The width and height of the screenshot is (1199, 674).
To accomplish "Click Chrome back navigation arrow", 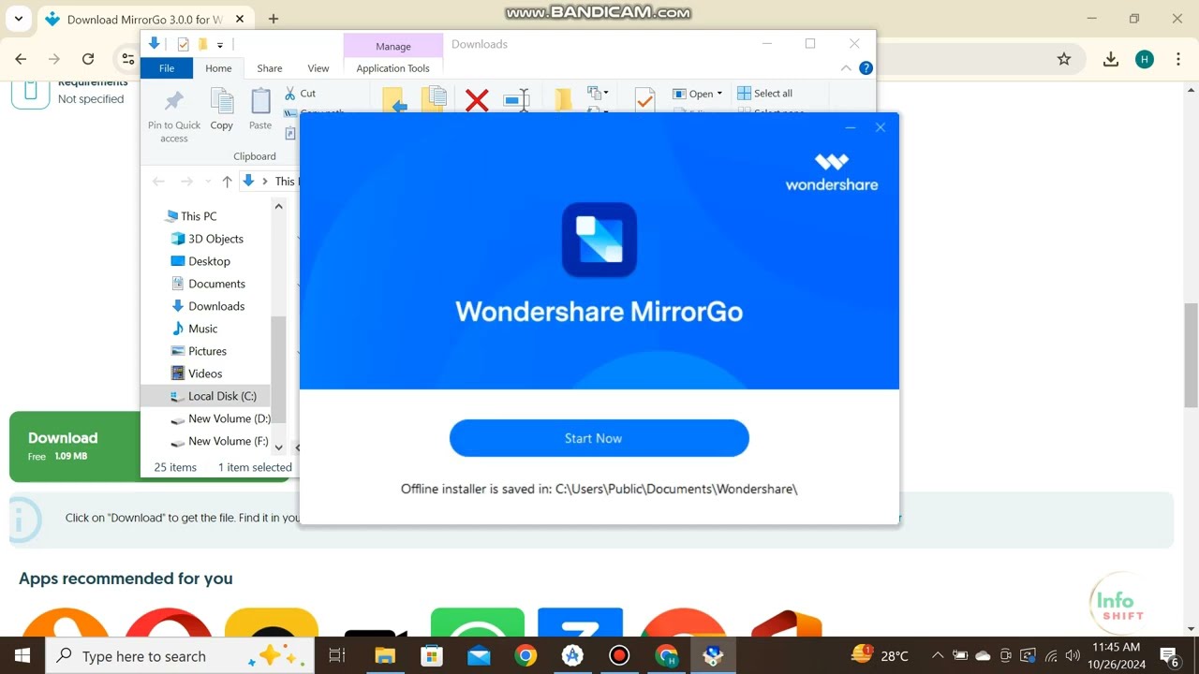I will point(22,59).
